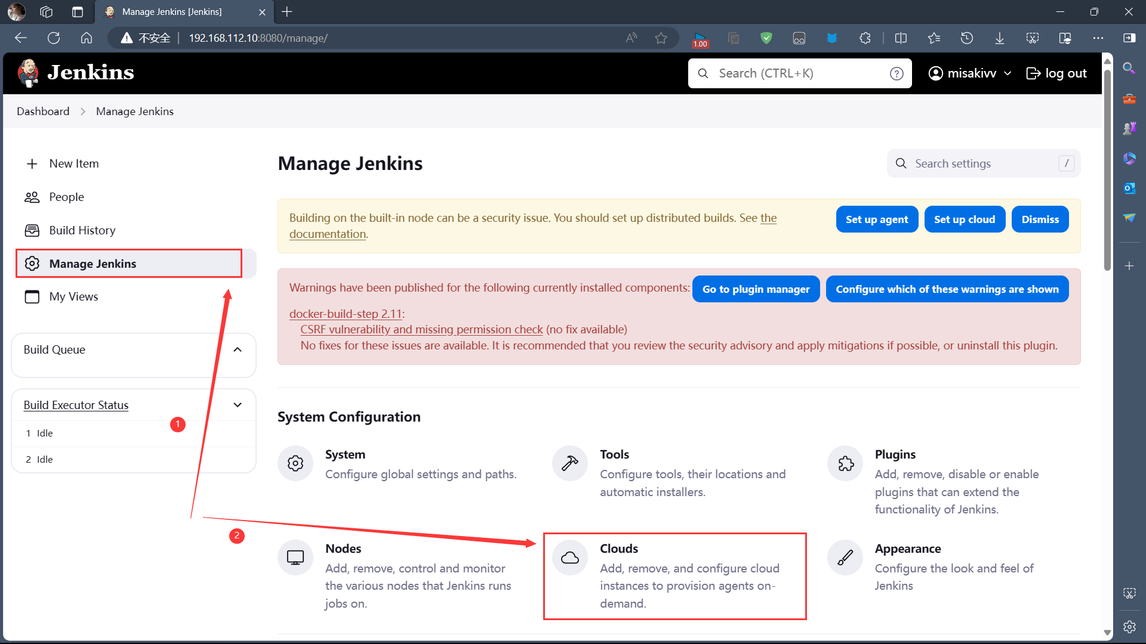Click the Set up cloud button
Viewport: 1146px width, 644px height.
click(965, 219)
